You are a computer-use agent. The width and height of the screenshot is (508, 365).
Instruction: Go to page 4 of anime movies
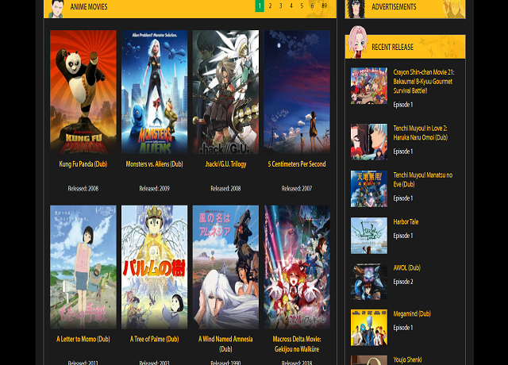pos(291,6)
